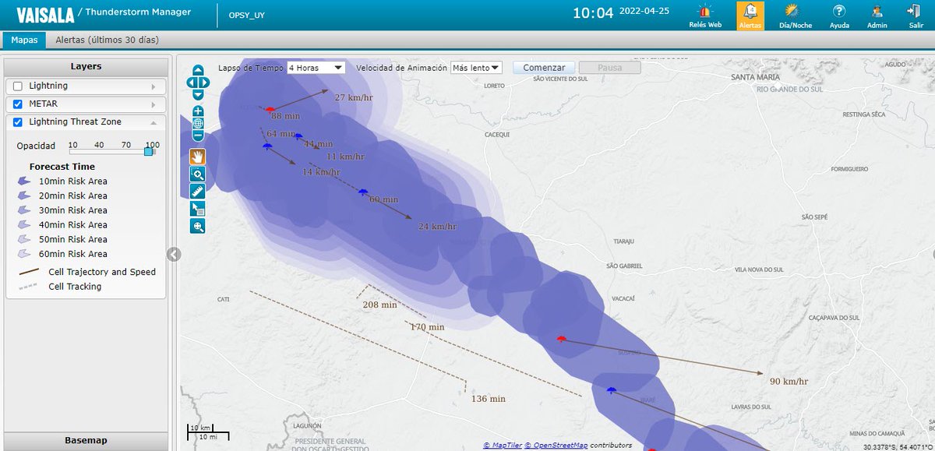The height and width of the screenshot is (451, 935).
Task: Click the Pausa button
Action: [x=609, y=68]
